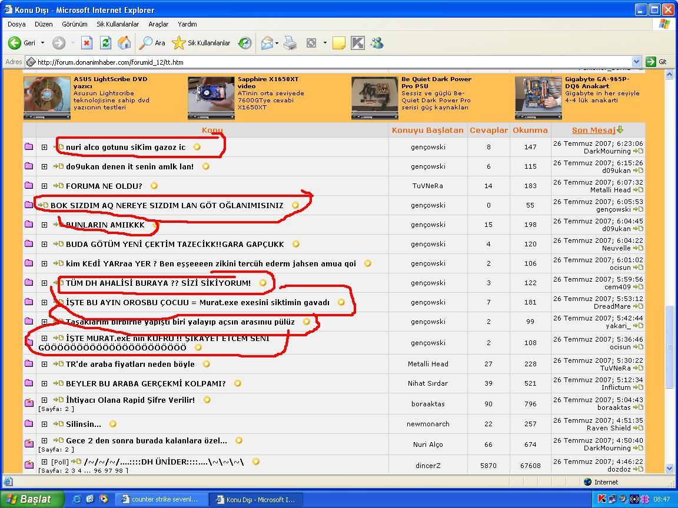
Task: Click hot folder icon of Rapid Şifre row
Action: pyautogui.click(x=29, y=403)
